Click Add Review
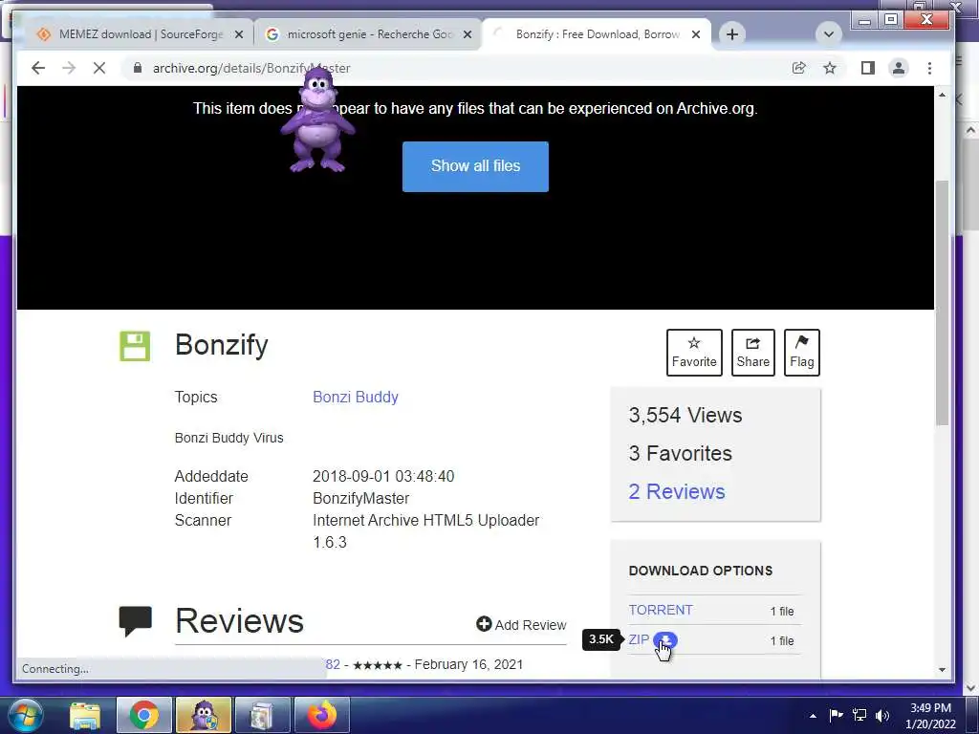Image resolution: width=979 pixels, height=734 pixels. click(521, 624)
